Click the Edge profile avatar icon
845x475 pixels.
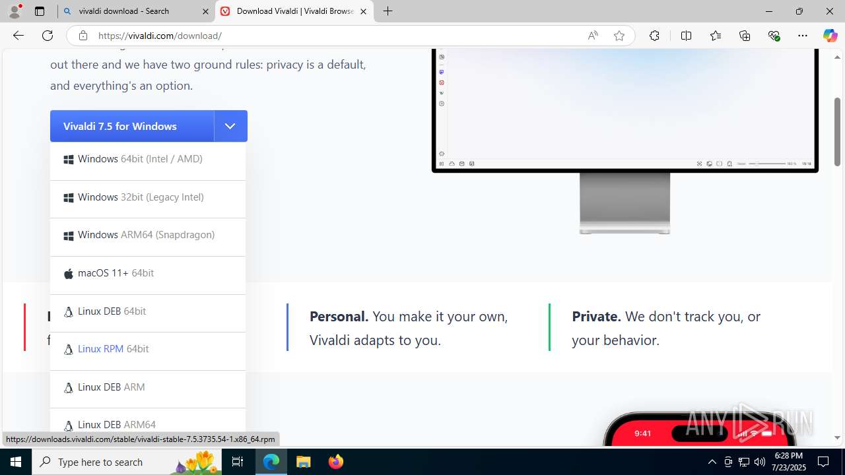coord(15,11)
